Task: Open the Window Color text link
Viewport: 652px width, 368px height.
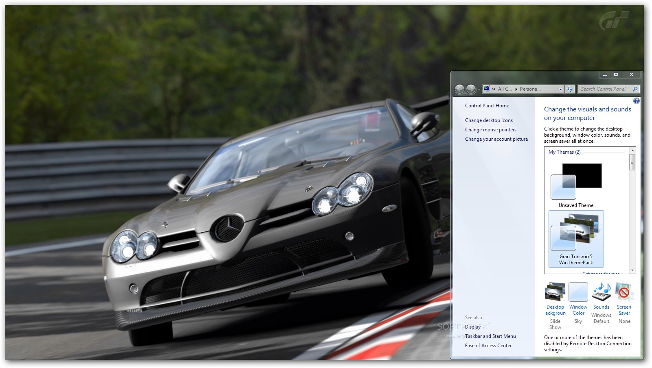Action: click(x=578, y=310)
